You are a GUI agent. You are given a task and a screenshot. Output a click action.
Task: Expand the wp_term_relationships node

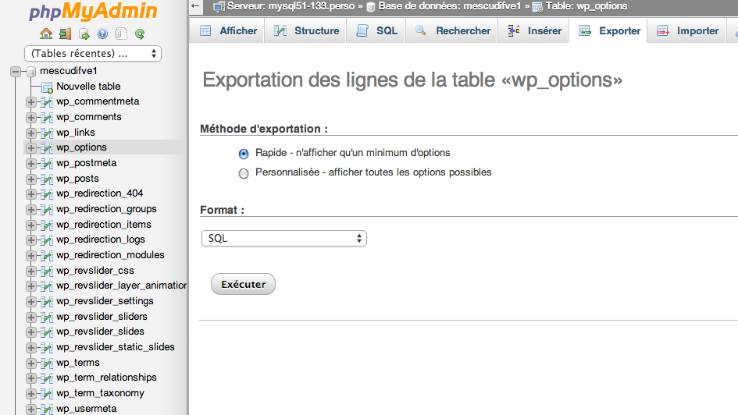[31, 378]
